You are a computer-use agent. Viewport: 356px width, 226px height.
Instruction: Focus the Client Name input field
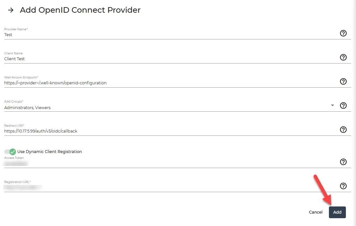pyautogui.click(x=170, y=59)
